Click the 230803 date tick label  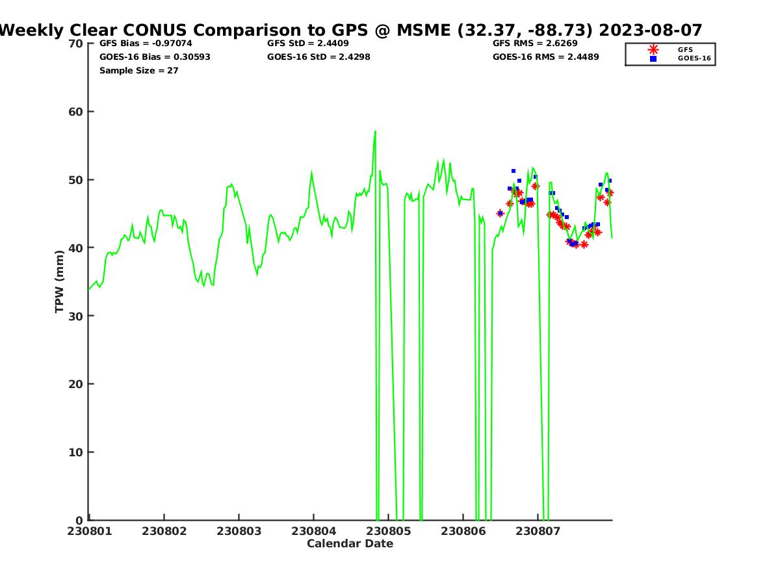(x=239, y=531)
